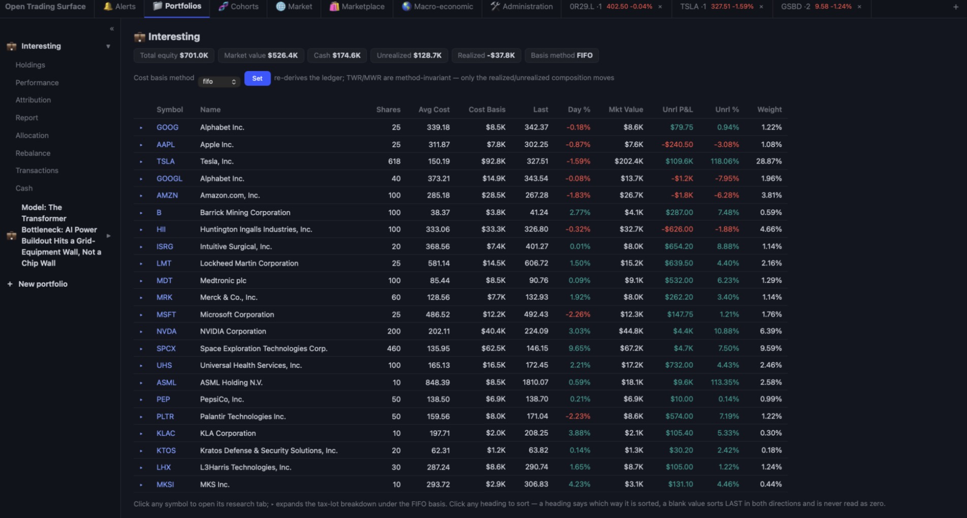
Task: Click the Set cost basis button
Action: click(x=257, y=78)
